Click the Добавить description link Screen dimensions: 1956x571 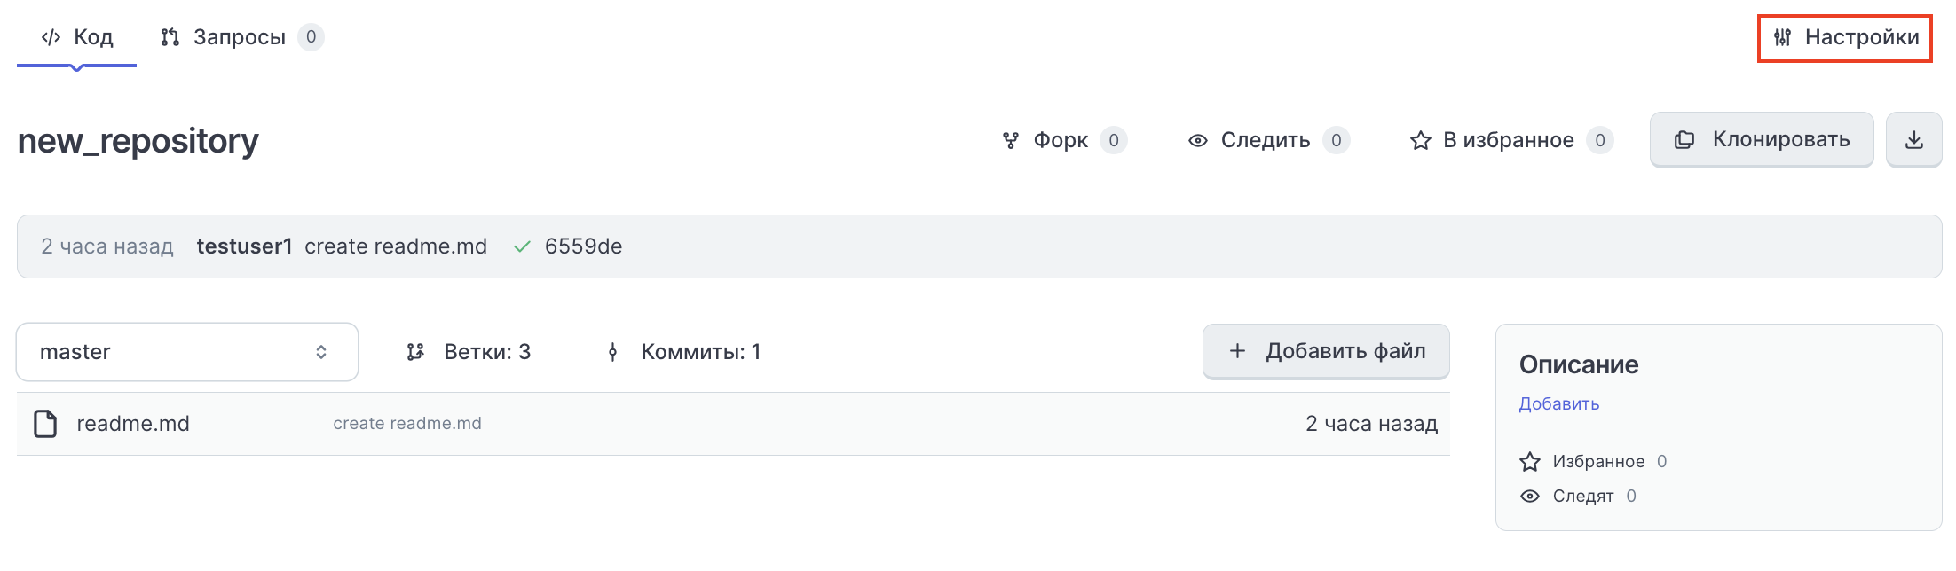(1558, 403)
